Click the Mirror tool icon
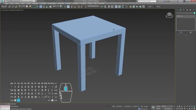The height and width of the screenshot is (110, 196). pos(102,6)
